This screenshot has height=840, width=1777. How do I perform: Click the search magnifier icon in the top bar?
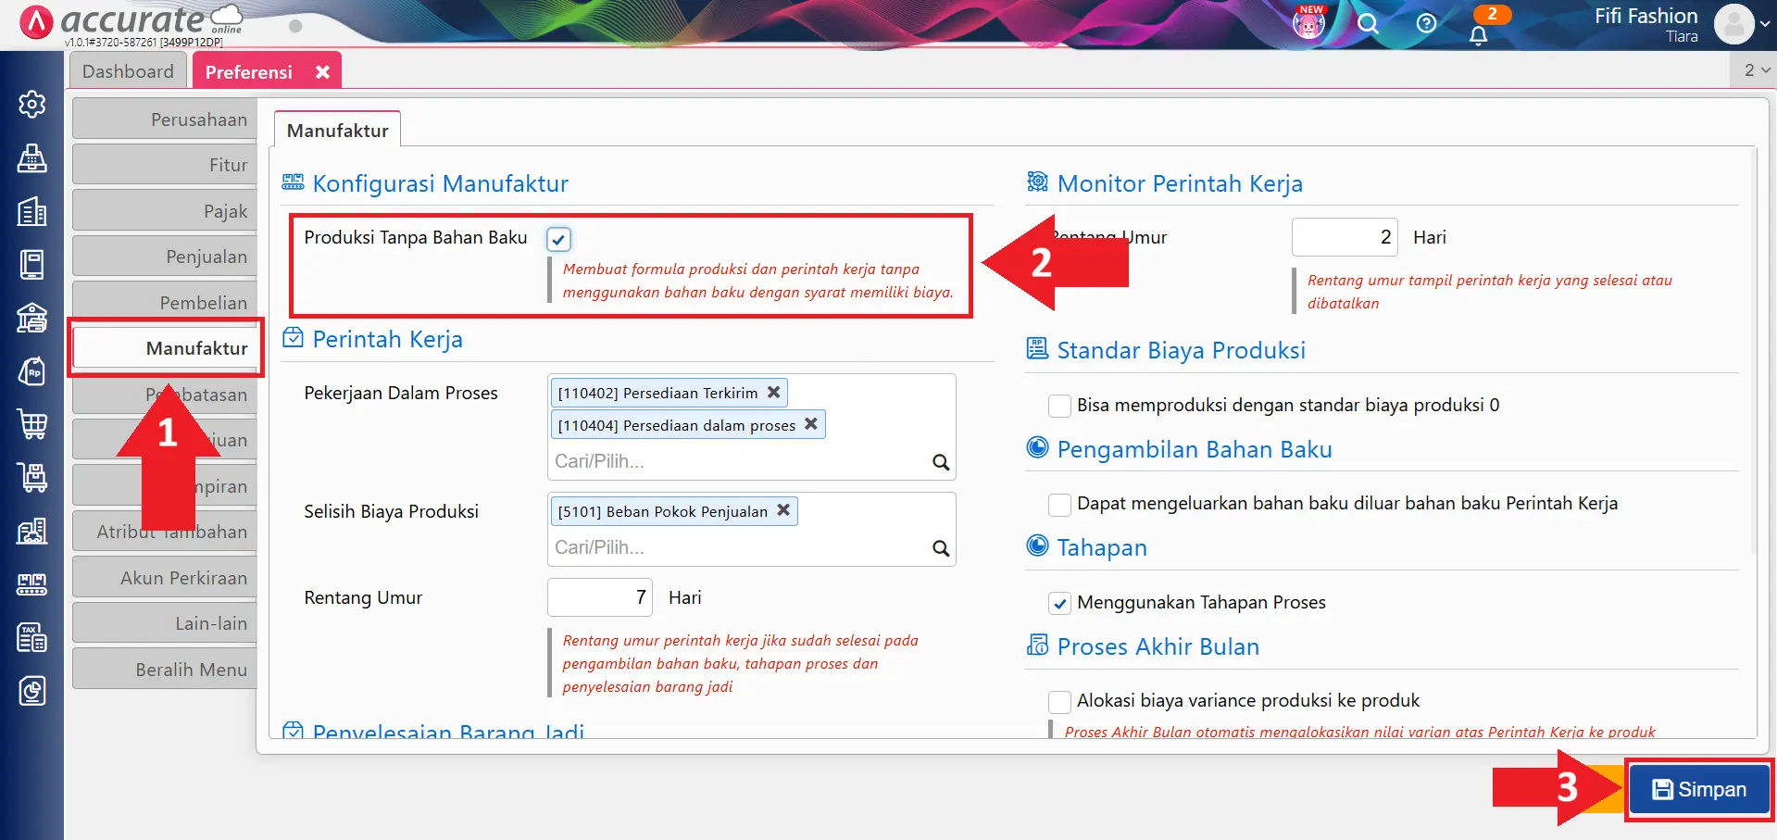[1367, 25]
